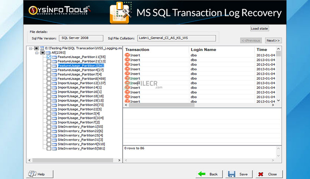Viewport: 310px width, 179px height.
Task: Click left arrow of transaction table horizontal scrollbar
Action: point(126,105)
